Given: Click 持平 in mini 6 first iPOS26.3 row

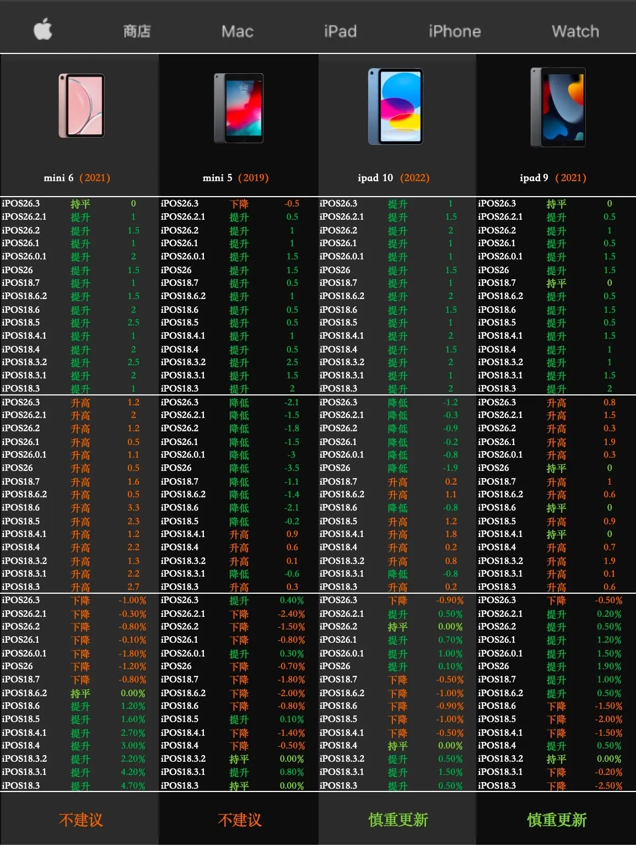Looking at the screenshot, I should pos(80,204).
